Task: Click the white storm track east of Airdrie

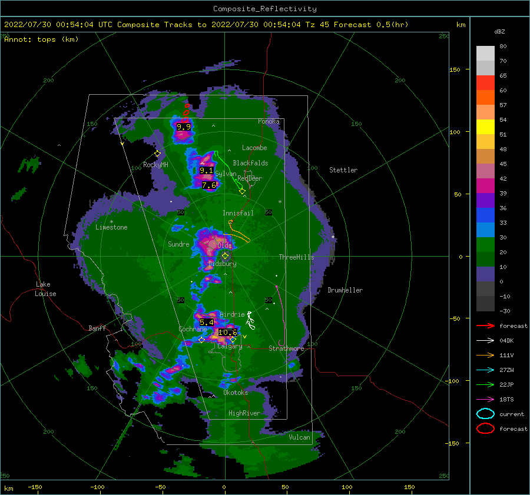Action: 250,320
